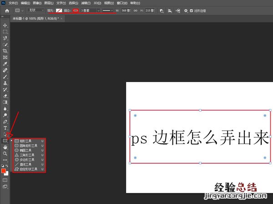
Task: Select the Zoom magnifier tool
Action: tap(5, 154)
